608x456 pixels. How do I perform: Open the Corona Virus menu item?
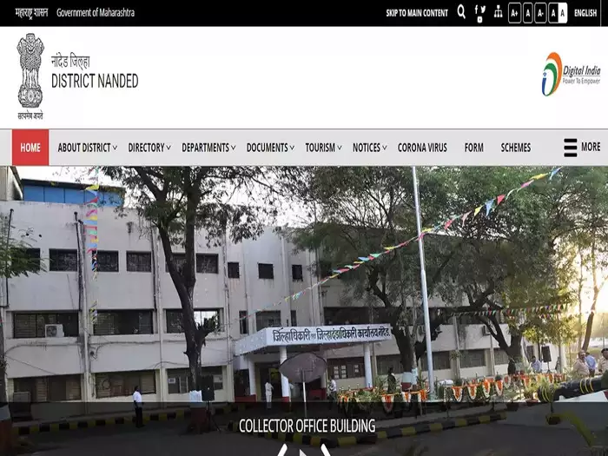coord(422,148)
